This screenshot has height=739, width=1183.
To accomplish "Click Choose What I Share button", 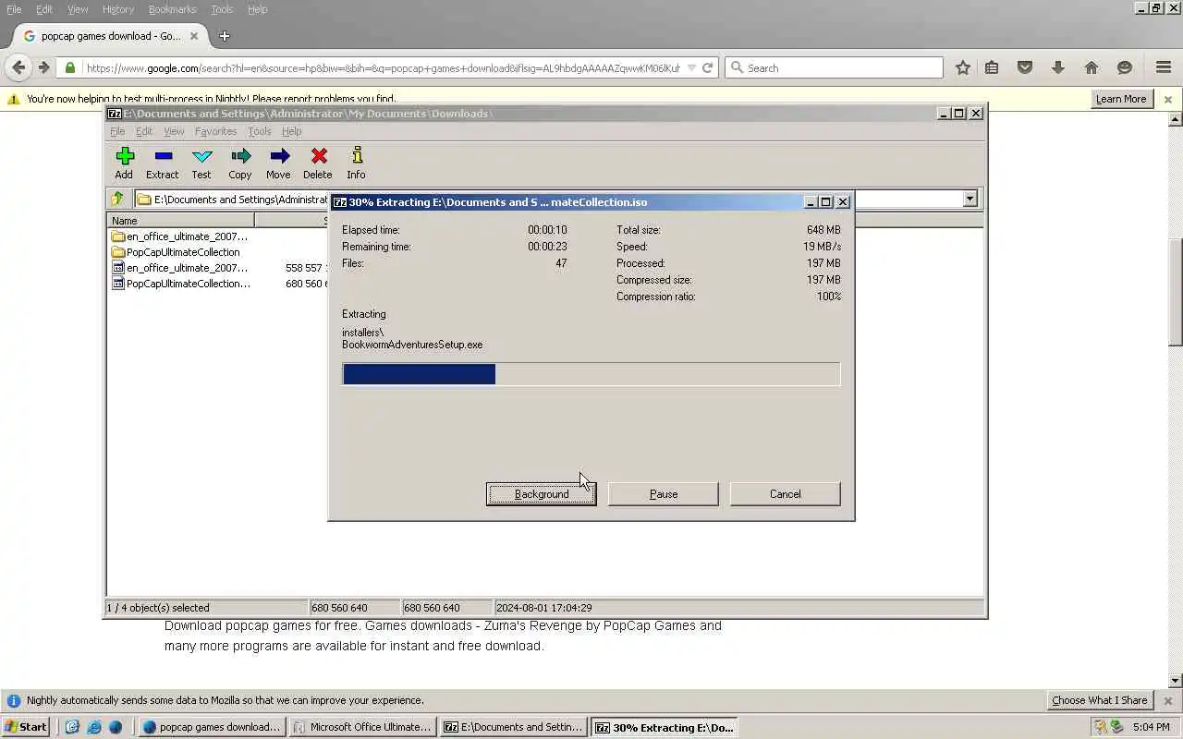I will 1100,700.
